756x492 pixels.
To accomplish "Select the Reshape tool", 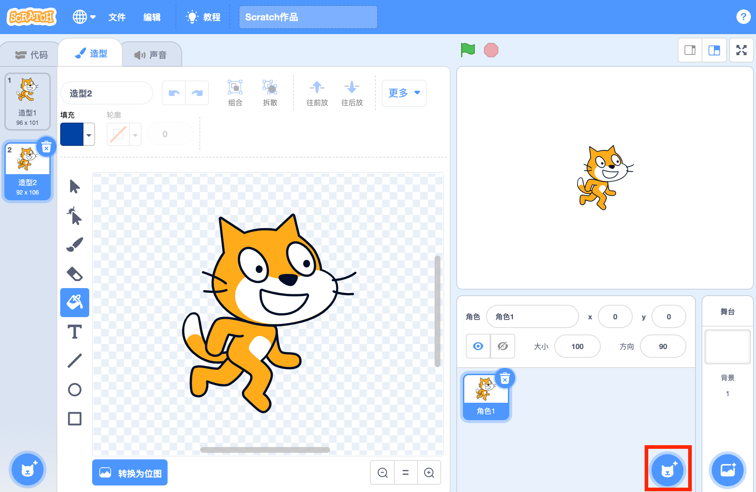I will [x=75, y=216].
